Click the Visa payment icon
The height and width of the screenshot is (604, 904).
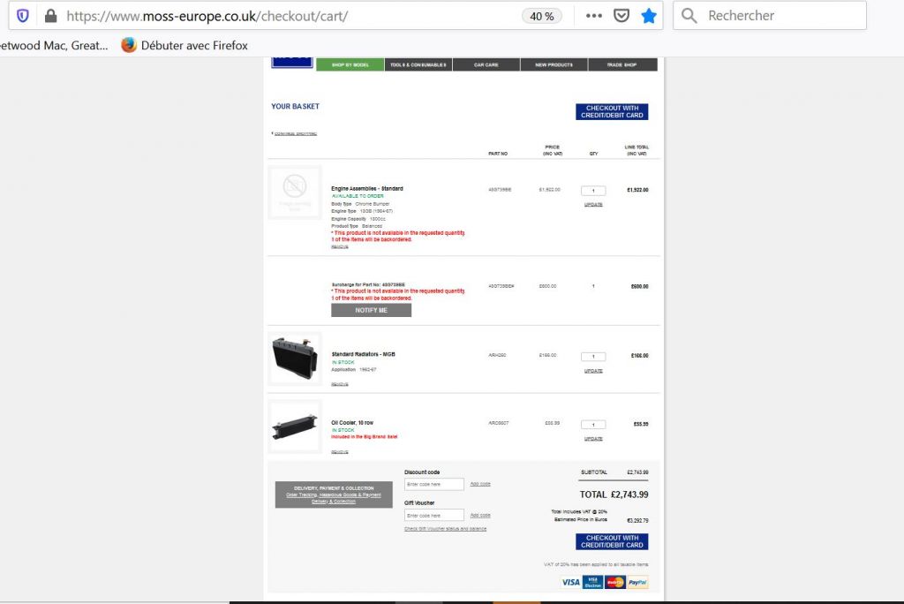[570, 582]
